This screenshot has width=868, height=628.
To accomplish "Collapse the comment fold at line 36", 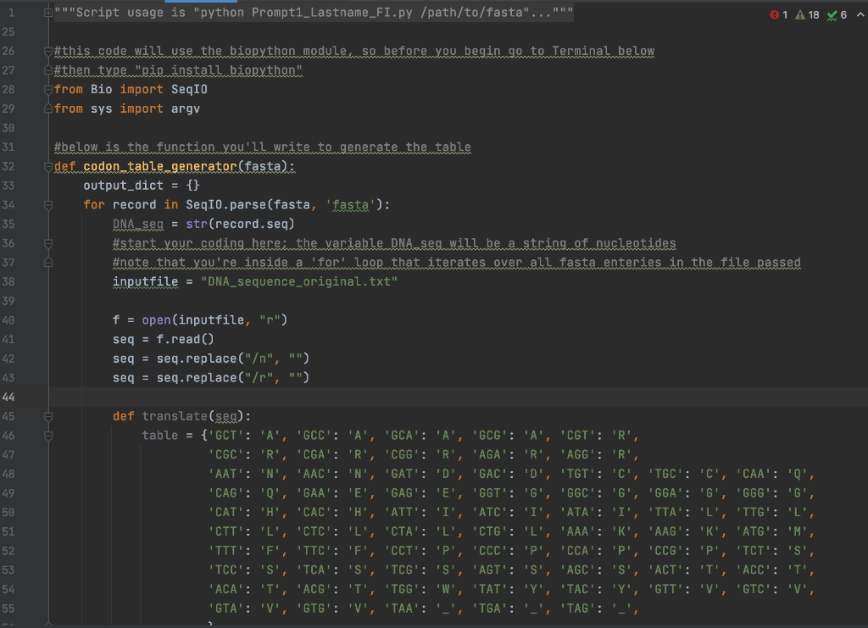I will (48, 243).
